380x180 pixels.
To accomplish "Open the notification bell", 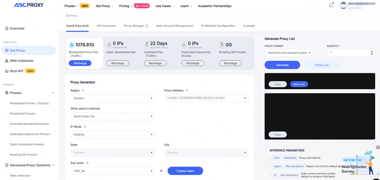I will 331,5.
